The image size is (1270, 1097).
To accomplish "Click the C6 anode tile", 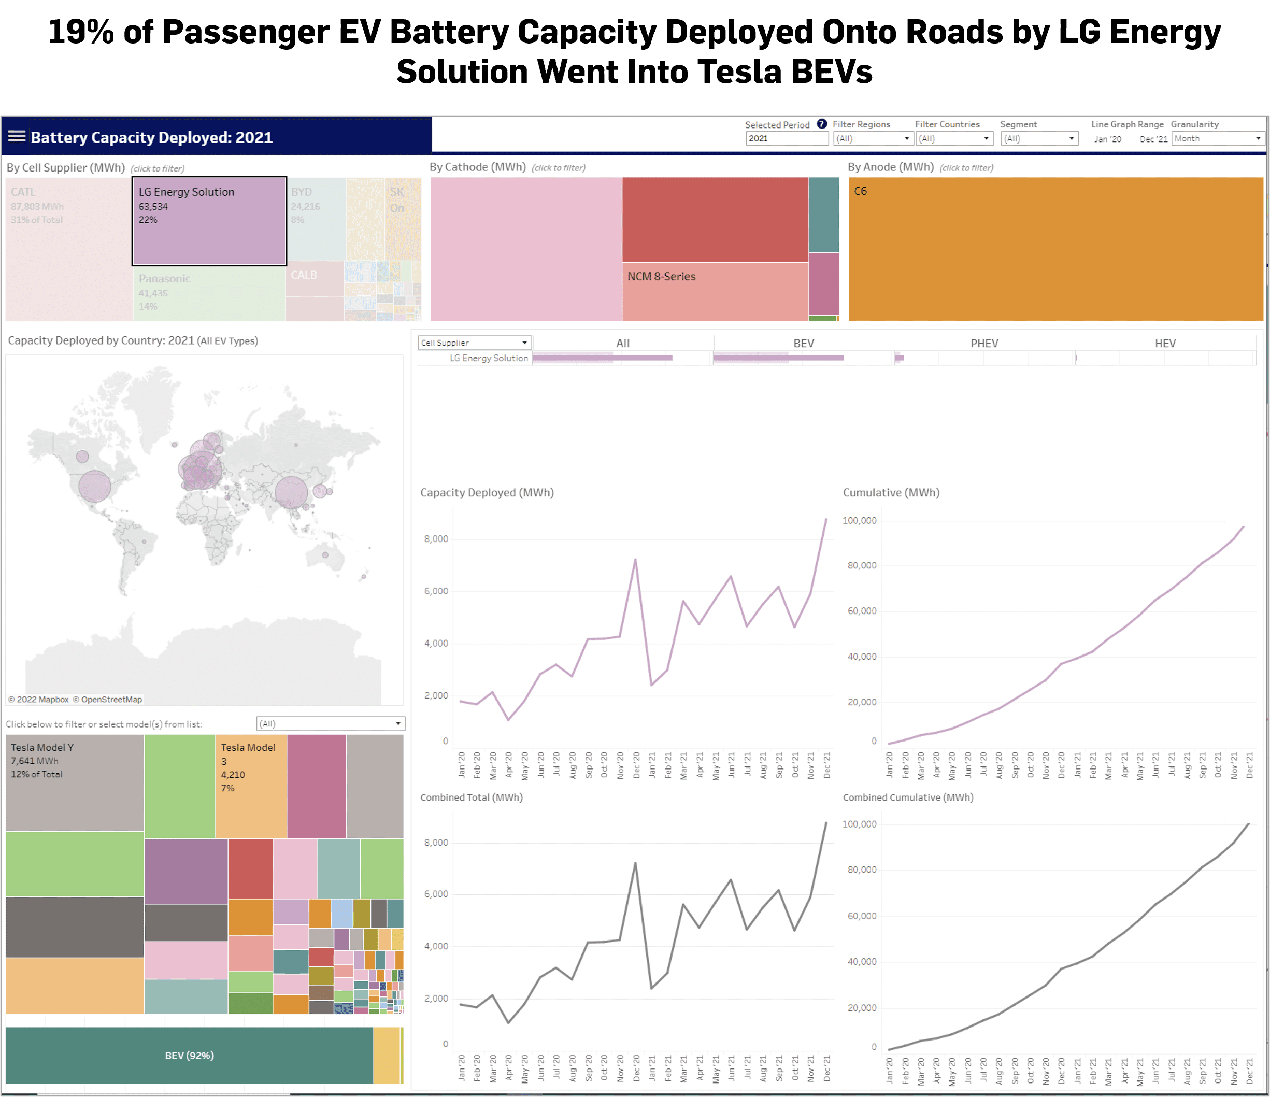I will [1055, 249].
